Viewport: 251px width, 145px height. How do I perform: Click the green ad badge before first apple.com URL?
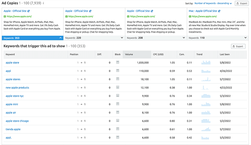coord(5,17)
